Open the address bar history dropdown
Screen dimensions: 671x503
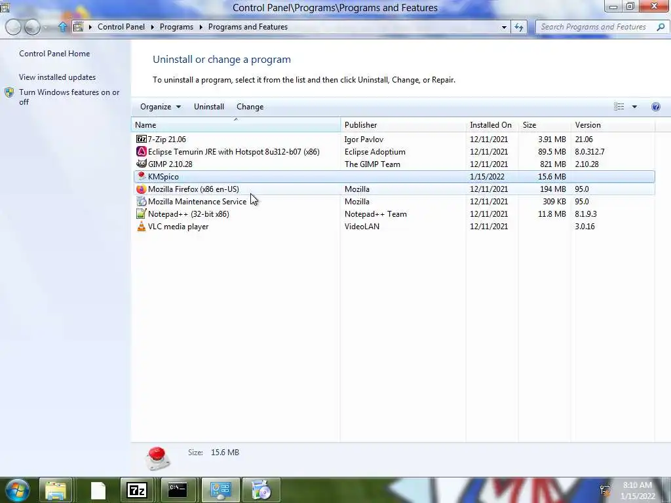tap(504, 27)
